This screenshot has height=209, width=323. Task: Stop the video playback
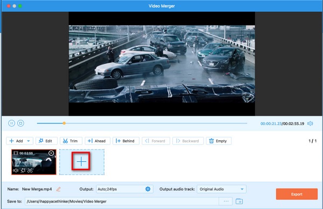pos(20,123)
